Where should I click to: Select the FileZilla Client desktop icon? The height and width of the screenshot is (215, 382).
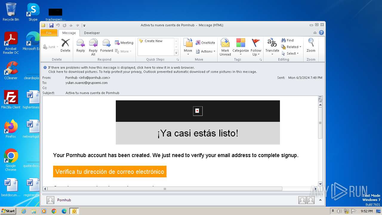coord(11,99)
